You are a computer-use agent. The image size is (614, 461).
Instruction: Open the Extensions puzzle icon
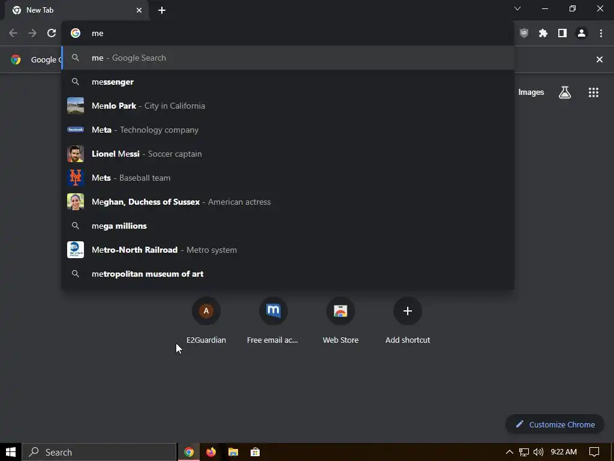[543, 34]
